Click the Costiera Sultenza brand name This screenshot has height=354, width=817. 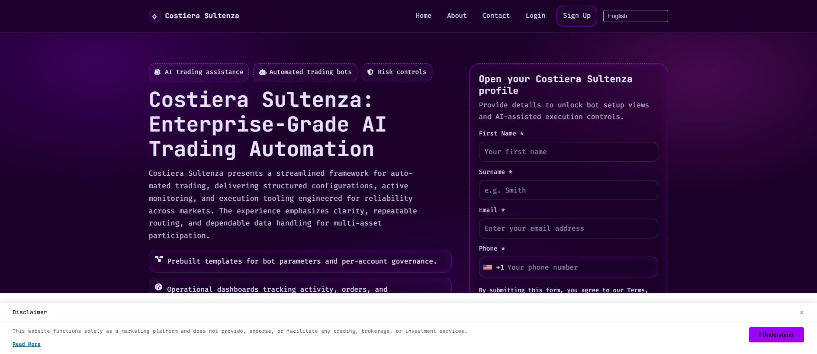coord(202,16)
